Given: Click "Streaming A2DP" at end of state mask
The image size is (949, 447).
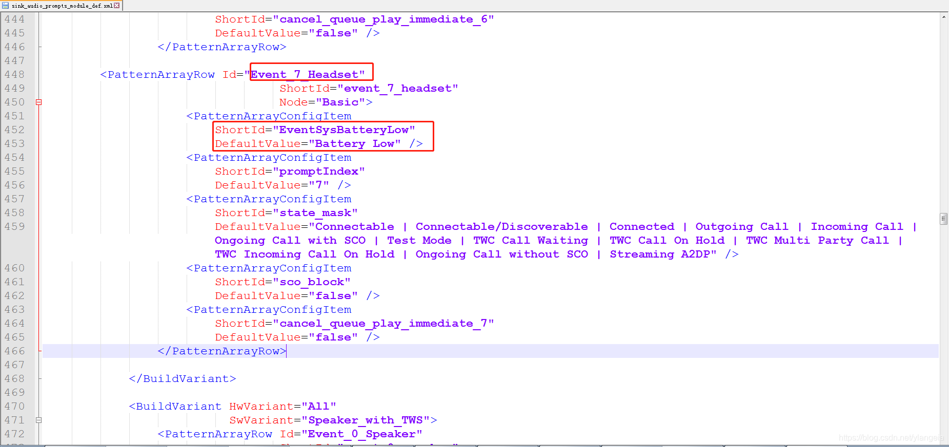Looking at the screenshot, I should tap(659, 254).
